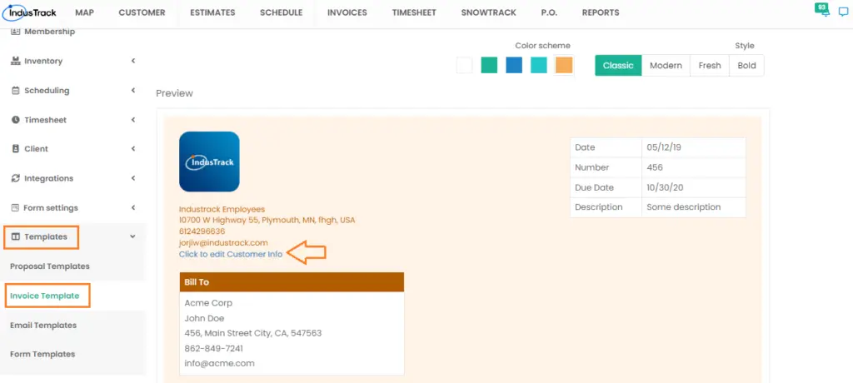Screen dimensions: 853x383
Task: Click the Membership sidebar icon
Action: 15,32
